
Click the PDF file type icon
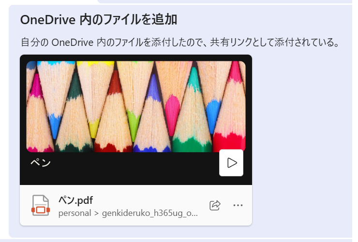[x=41, y=205]
